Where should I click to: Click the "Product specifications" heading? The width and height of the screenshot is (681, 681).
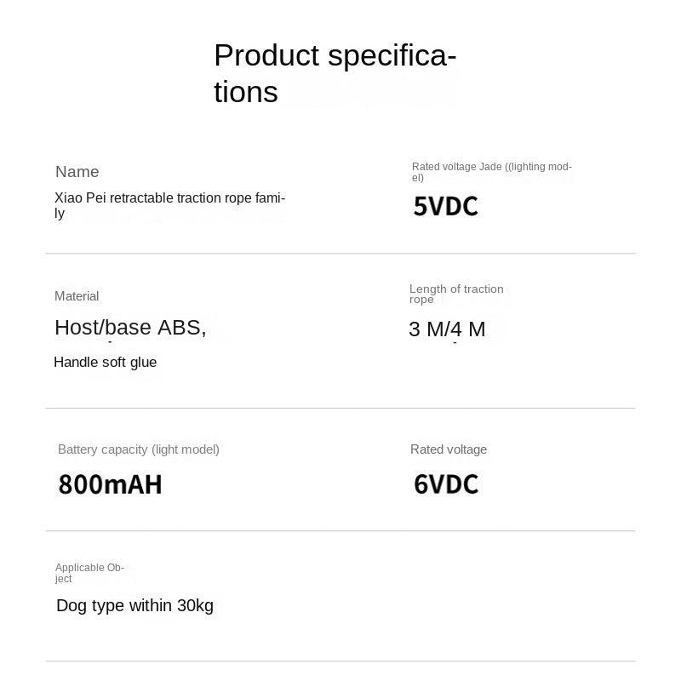point(335,73)
